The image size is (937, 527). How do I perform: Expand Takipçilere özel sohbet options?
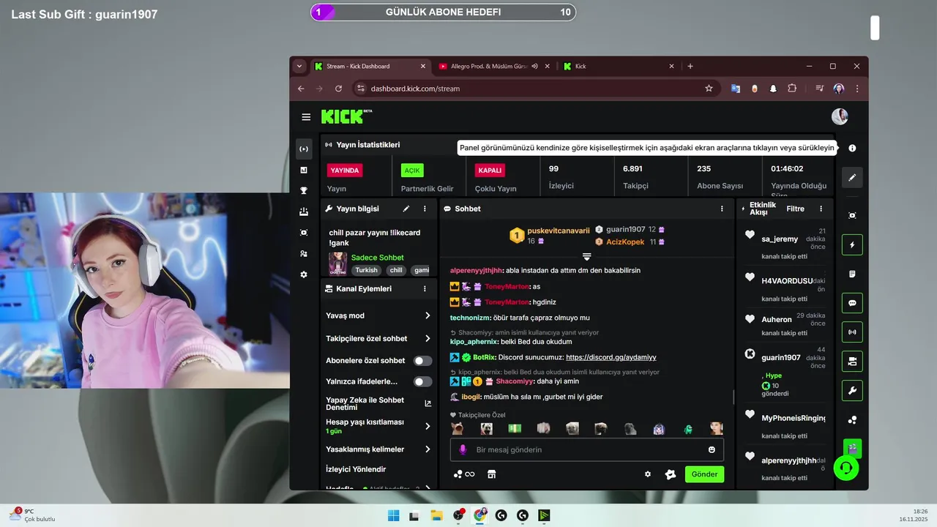point(428,339)
